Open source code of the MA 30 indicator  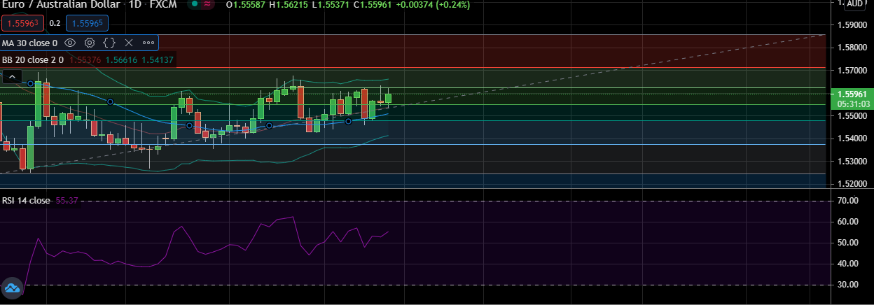tap(109, 43)
